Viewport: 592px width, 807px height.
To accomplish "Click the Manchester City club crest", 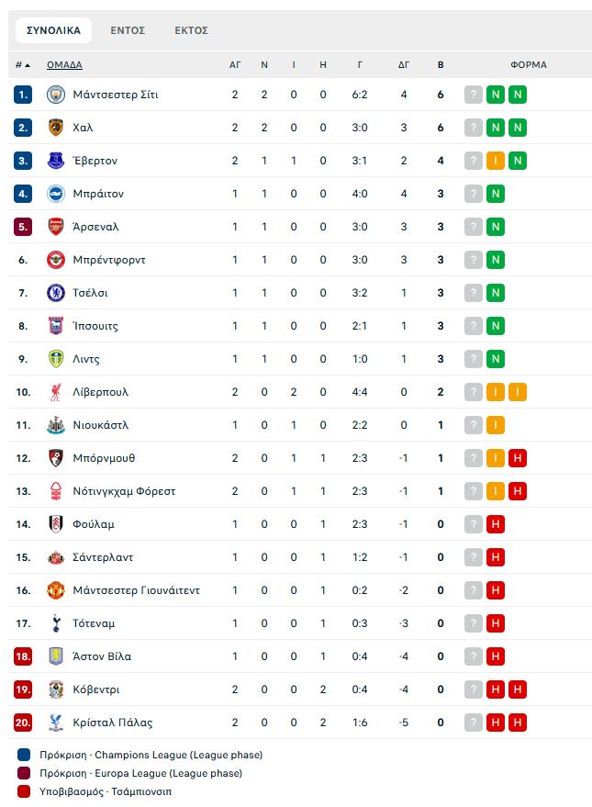I will 56,95.
